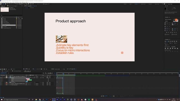
Task: Click Align Left icon in Align panel
Action: [165, 49]
